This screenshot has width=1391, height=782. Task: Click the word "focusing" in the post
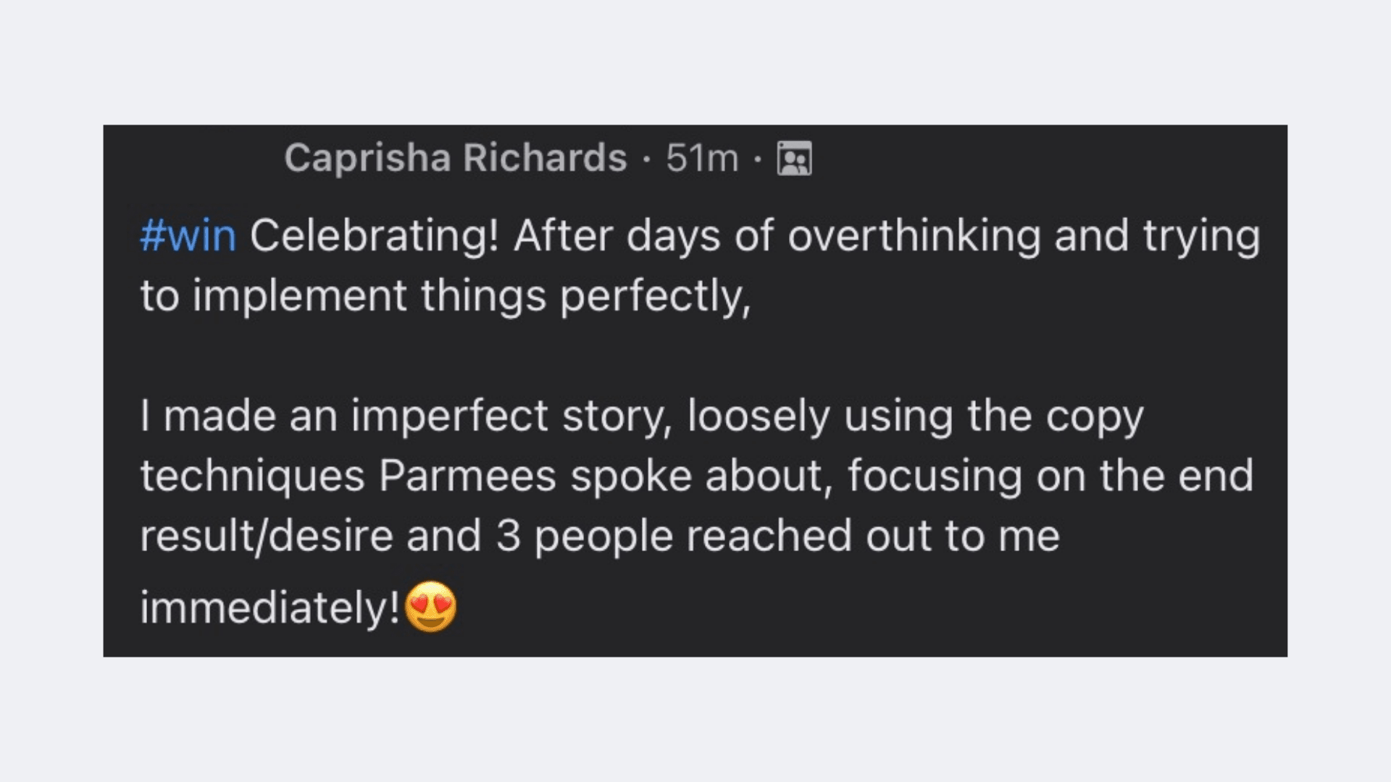(x=935, y=476)
